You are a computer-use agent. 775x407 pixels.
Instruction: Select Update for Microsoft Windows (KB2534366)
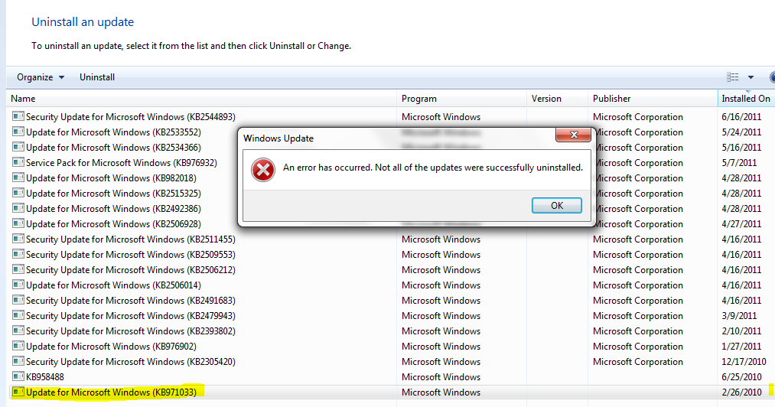113,148
